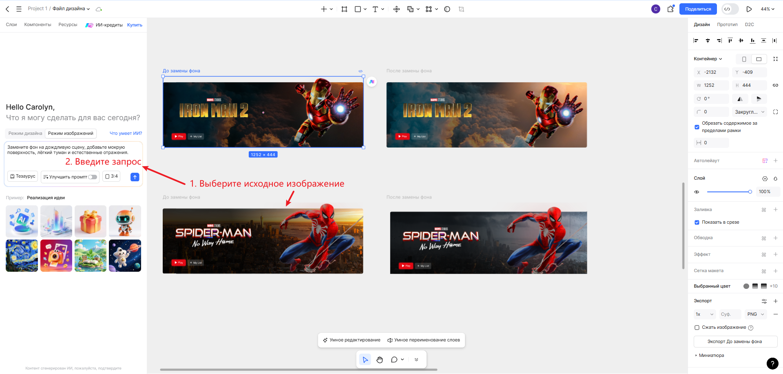
Task: Uncheck Показать в срезе checkbox
Action: (x=697, y=222)
